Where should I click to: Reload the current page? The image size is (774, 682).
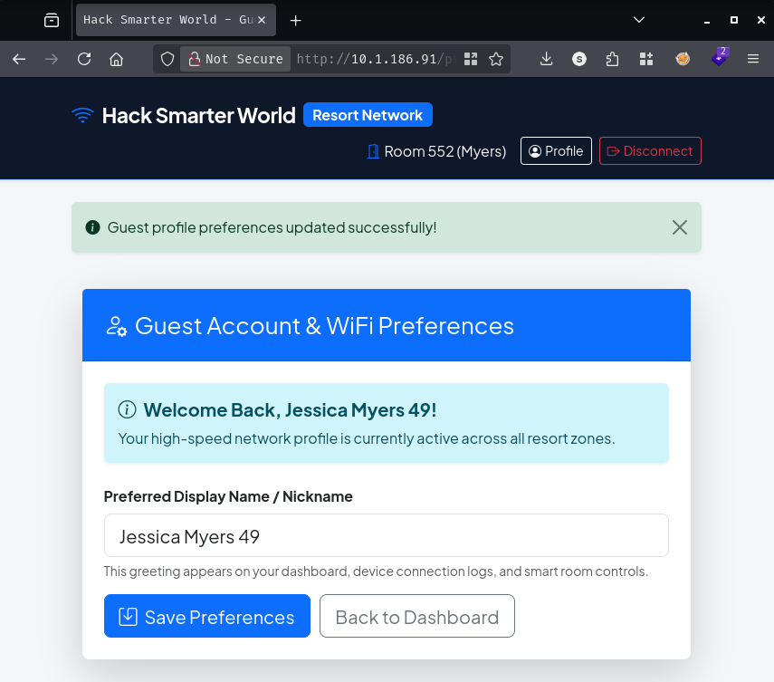pos(84,59)
